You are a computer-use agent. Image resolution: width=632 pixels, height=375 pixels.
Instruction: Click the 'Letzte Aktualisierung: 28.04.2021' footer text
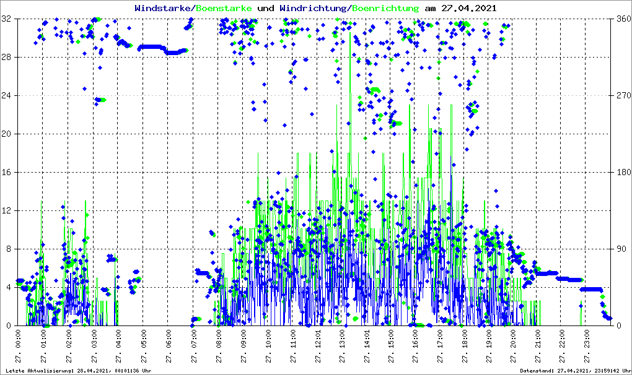[x=58, y=371]
